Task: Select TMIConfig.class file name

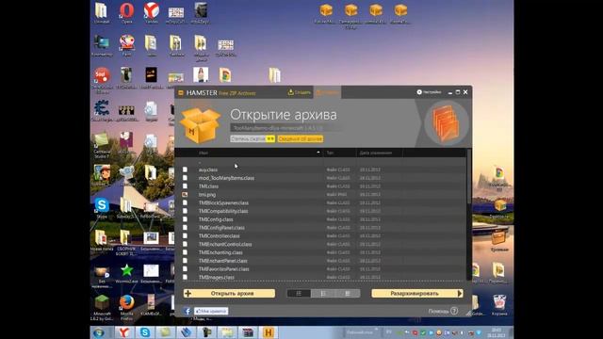Action: (216, 219)
